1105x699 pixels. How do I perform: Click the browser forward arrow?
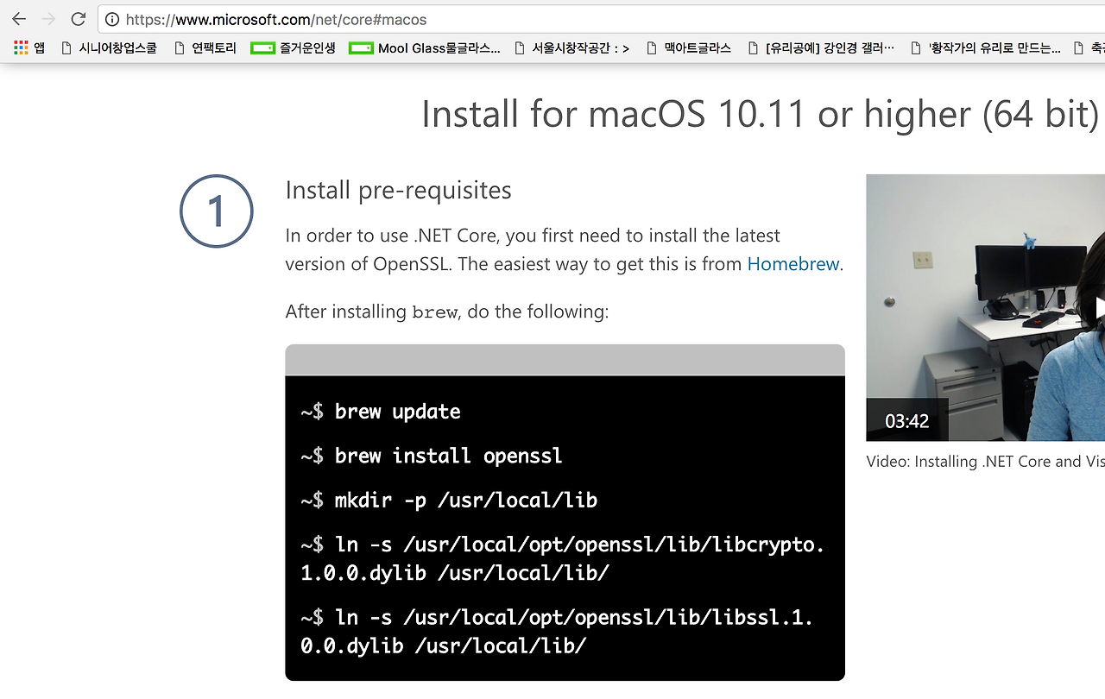[x=48, y=19]
